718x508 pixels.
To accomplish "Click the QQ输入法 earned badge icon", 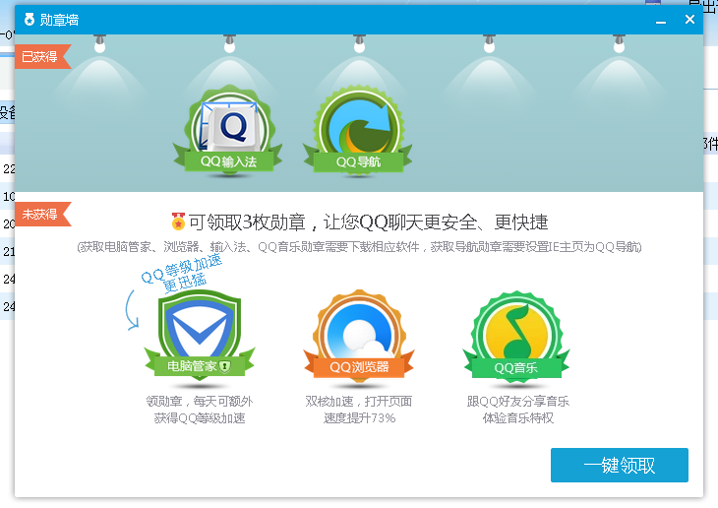I will point(226,126).
